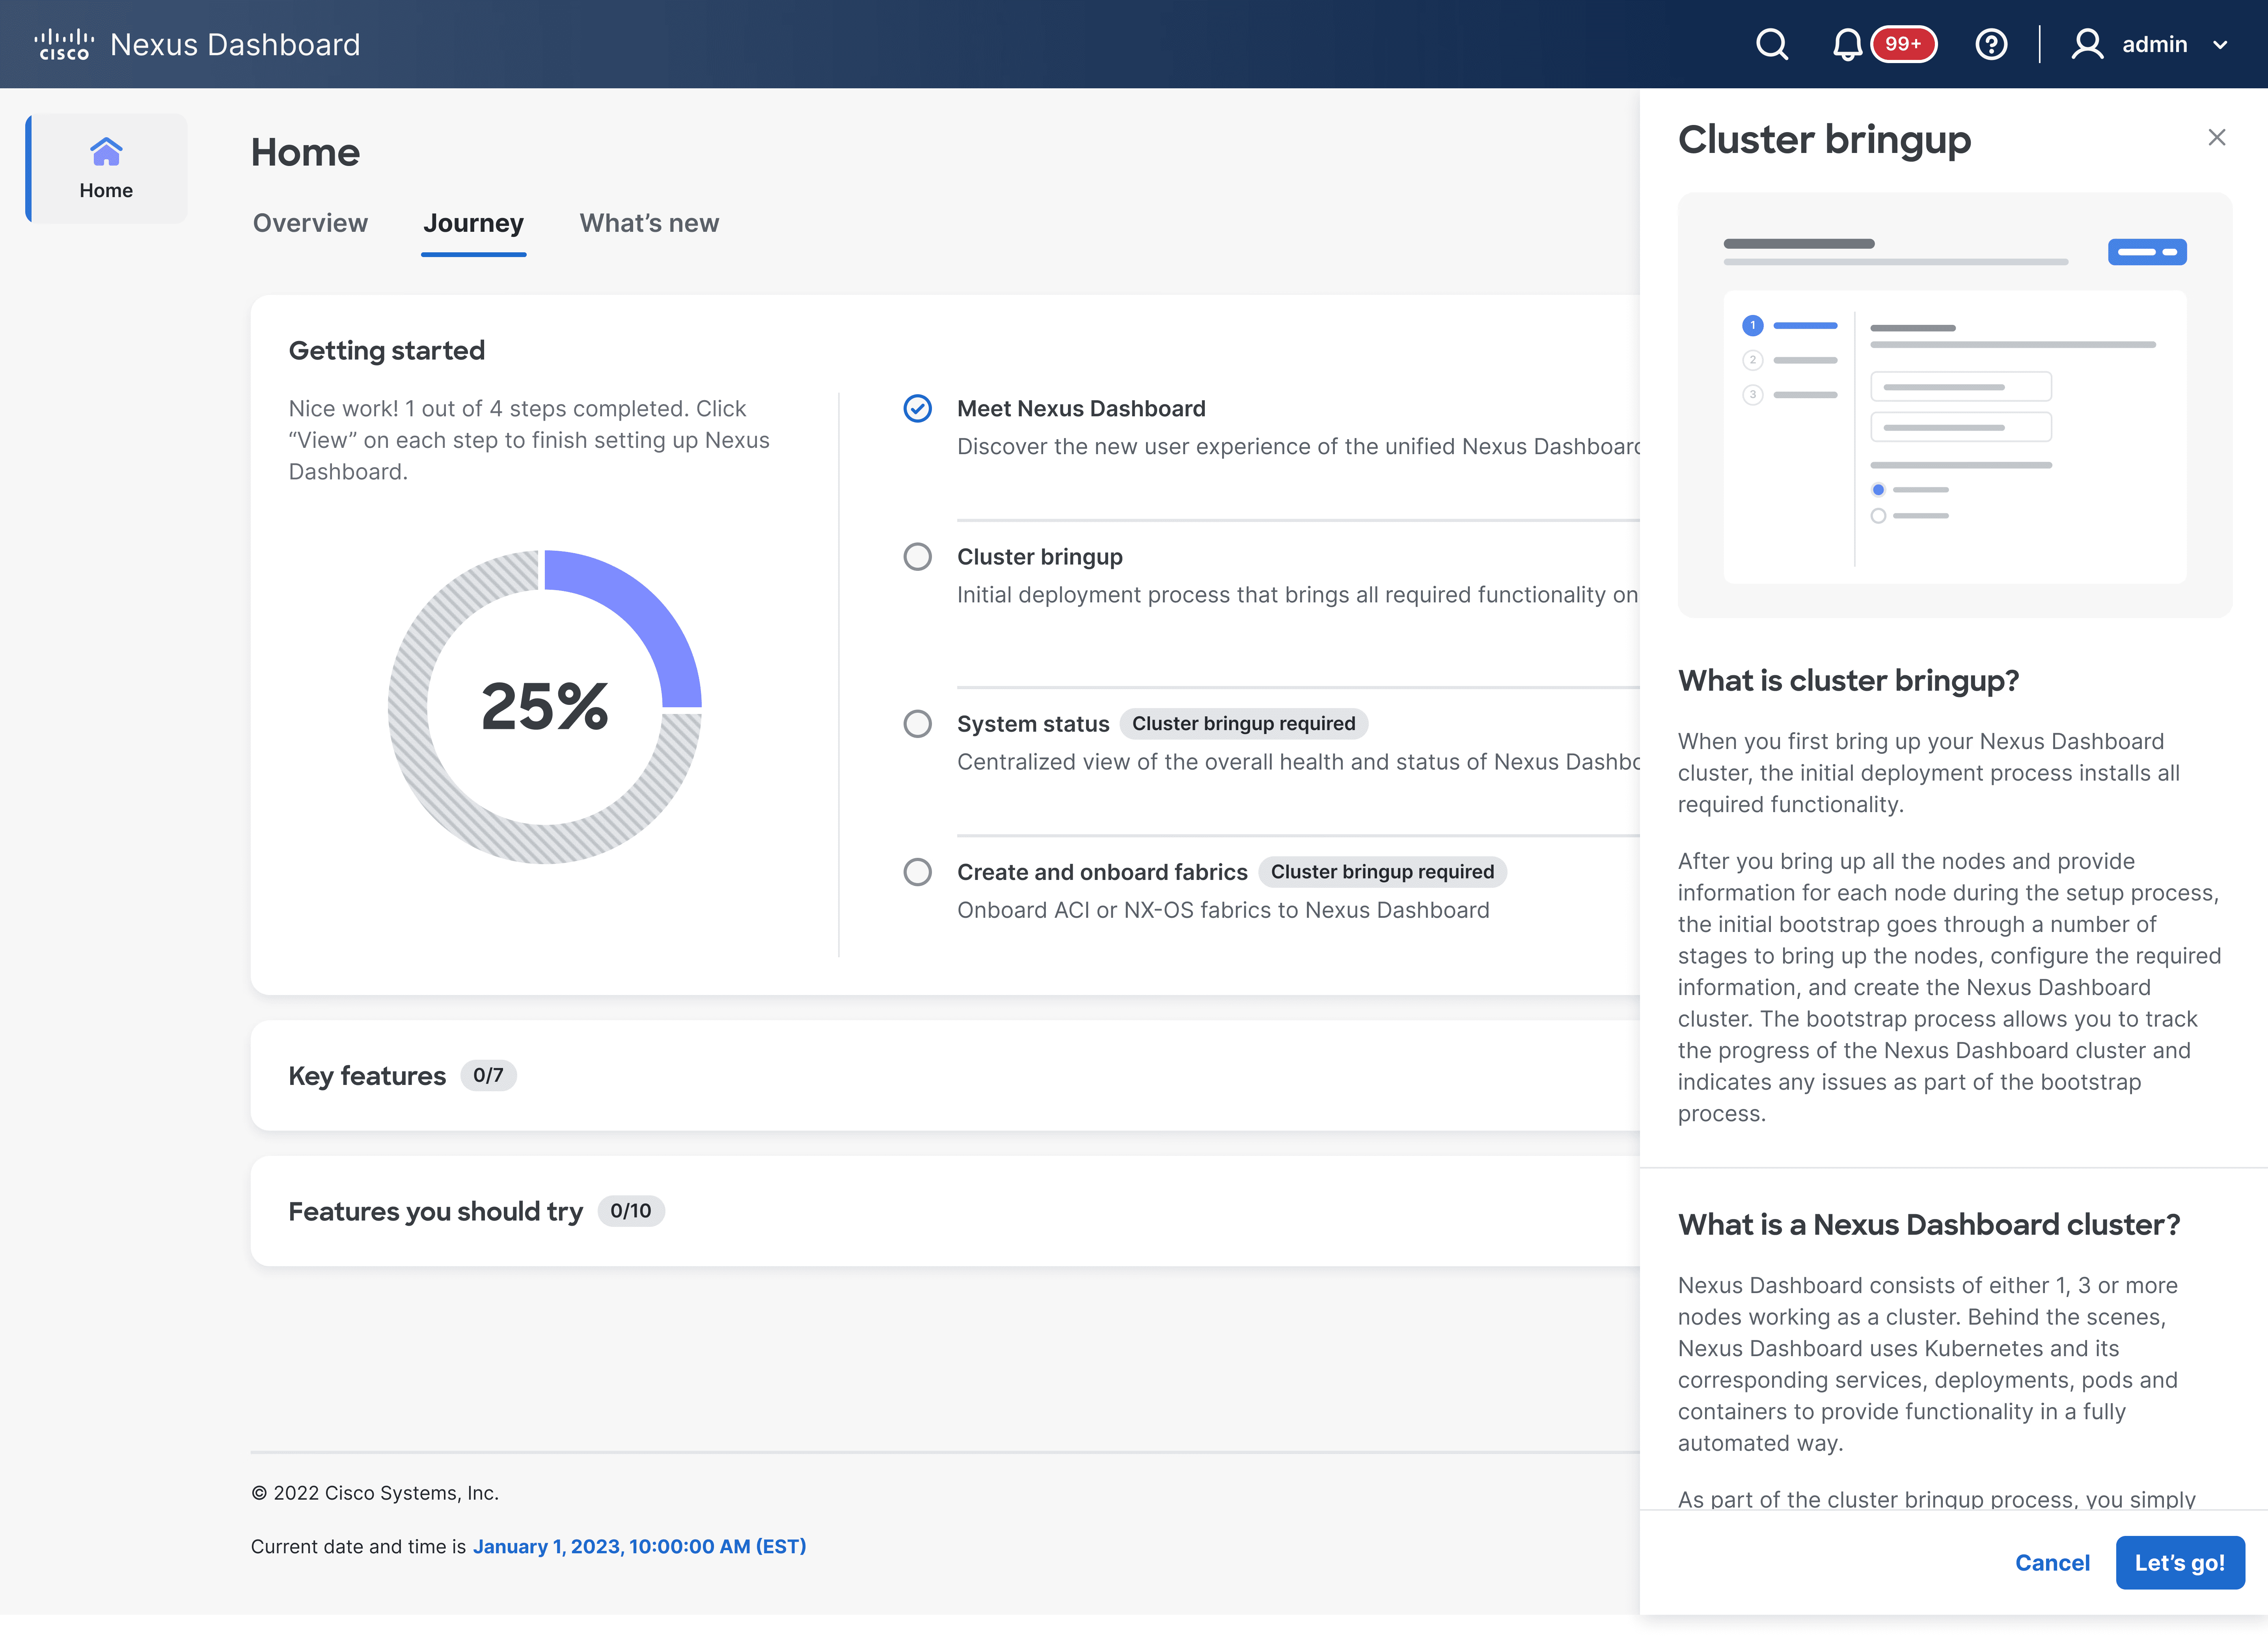Open notifications bell icon
Image resolution: width=2268 pixels, height=1640 pixels.
[x=1847, y=44]
